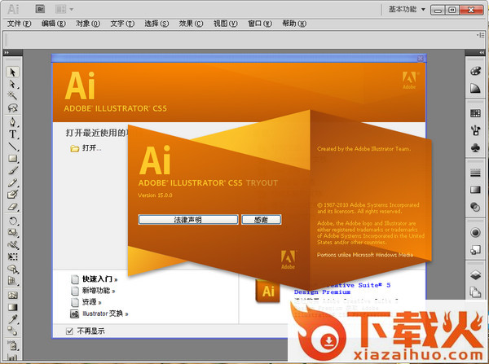Click the 法律声明 button
The image size is (489, 364).
[188, 220]
